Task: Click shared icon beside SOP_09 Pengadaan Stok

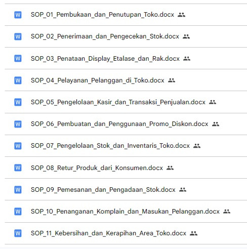Action: [183, 190]
